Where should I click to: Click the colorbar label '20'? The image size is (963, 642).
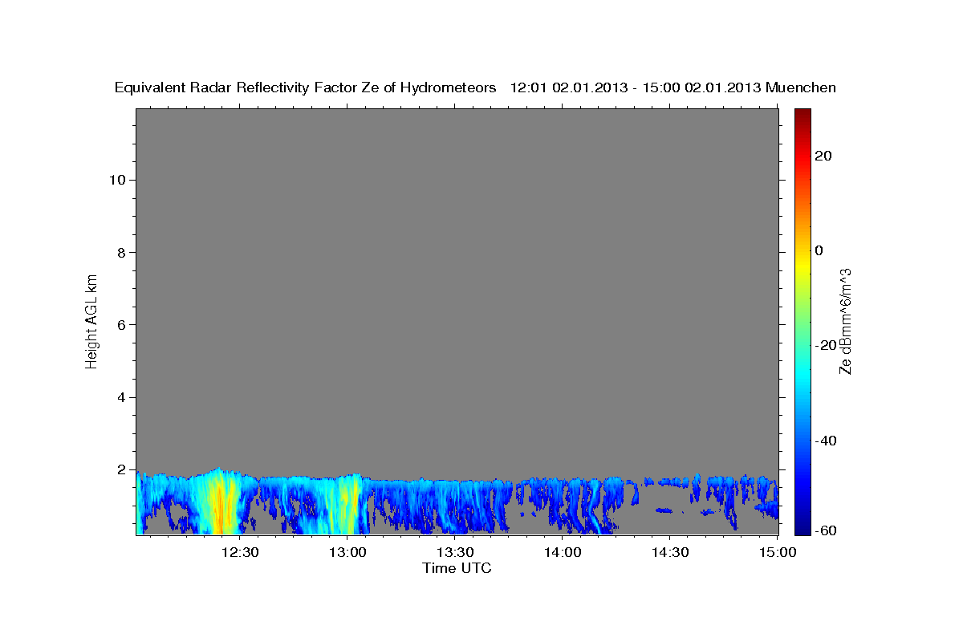(823, 156)
